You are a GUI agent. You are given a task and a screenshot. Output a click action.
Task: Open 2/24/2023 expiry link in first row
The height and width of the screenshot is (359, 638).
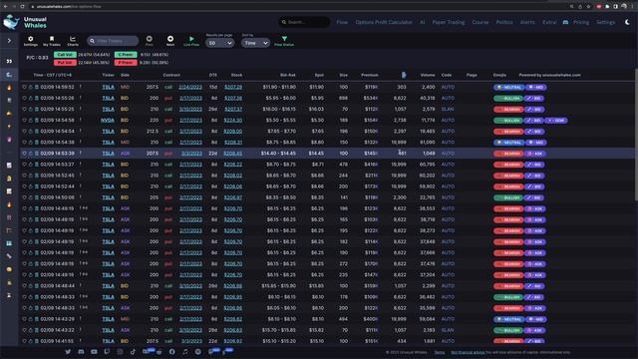[190, 87]
